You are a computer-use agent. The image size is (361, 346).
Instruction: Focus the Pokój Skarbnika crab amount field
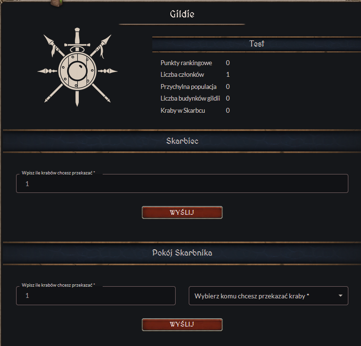[96, 295]
